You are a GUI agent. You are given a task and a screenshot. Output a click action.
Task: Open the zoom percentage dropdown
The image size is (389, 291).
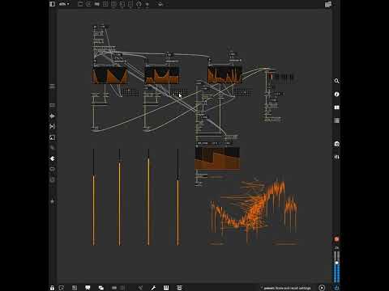tap(64, 4)
